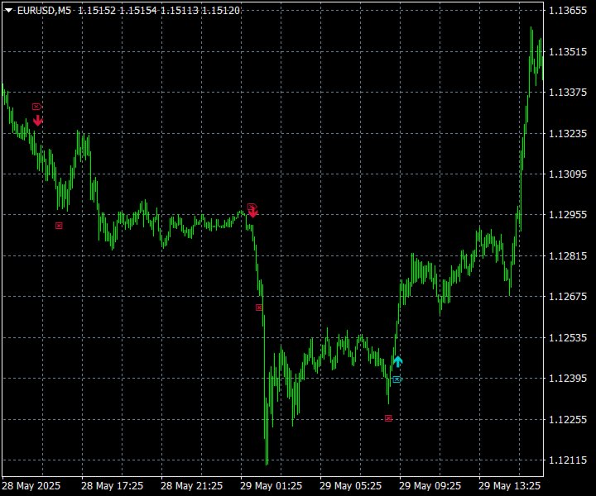
Task: Click the 28 May 17:25 time label
Action: (x=112, y=486)
